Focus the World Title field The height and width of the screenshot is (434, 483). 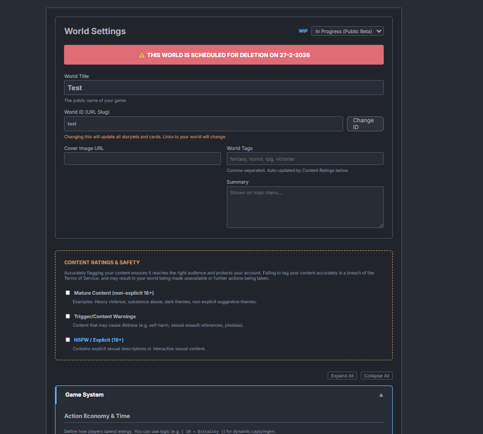[224, 88]
